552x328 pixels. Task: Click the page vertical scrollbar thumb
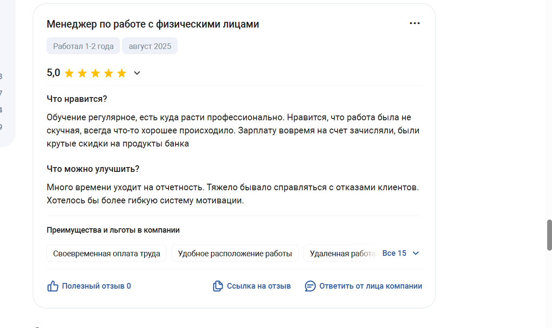pyautogui.click(x=549, y=235)
